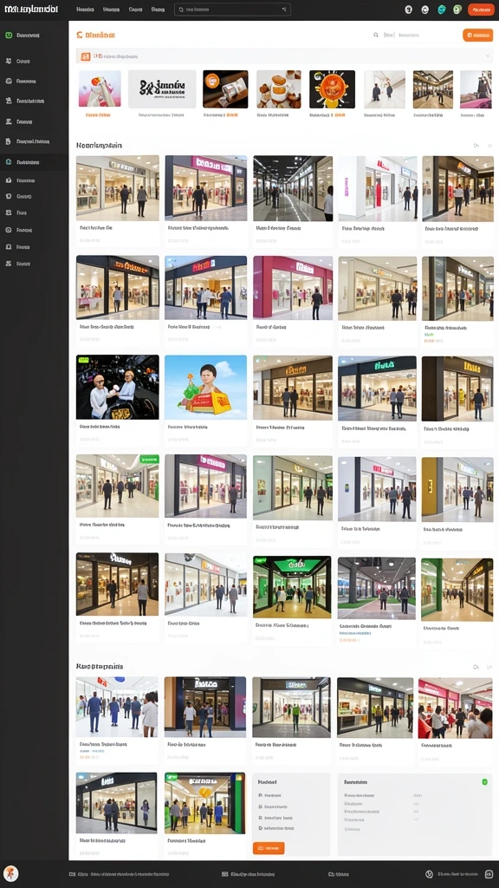Open the green round icon in the top bar
Viewport: 499px width, 888px height.
[457, 9]
